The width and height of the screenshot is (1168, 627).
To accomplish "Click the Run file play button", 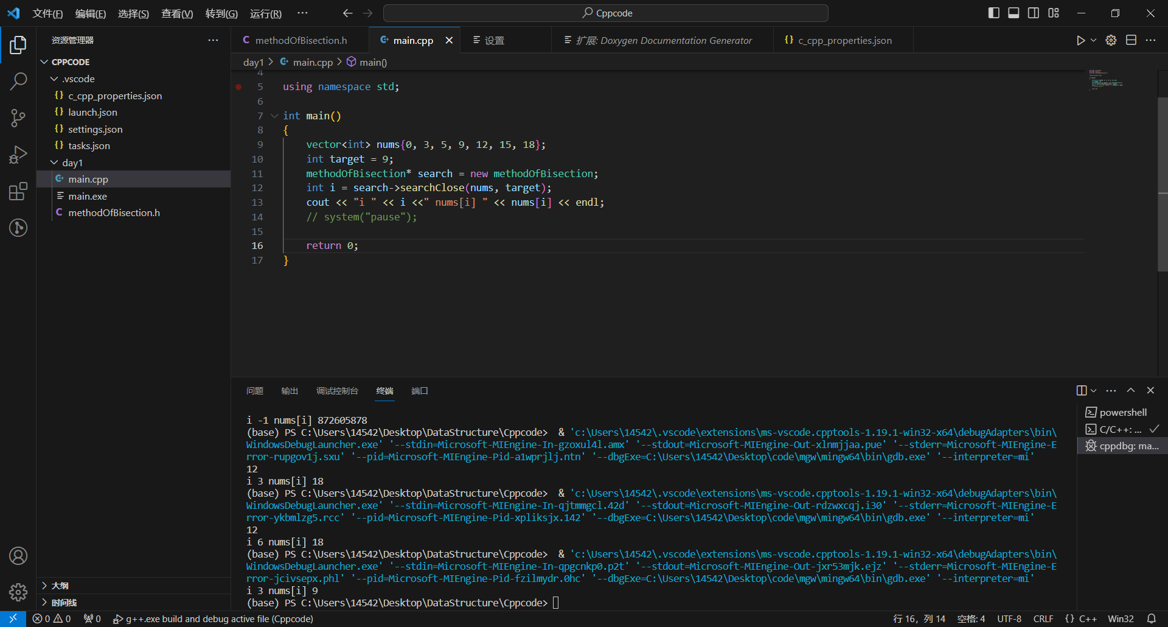I will (x=1080, y=40).
